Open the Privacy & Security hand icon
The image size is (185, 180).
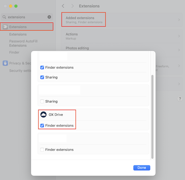pyautogui.click(x=5, y=63)
